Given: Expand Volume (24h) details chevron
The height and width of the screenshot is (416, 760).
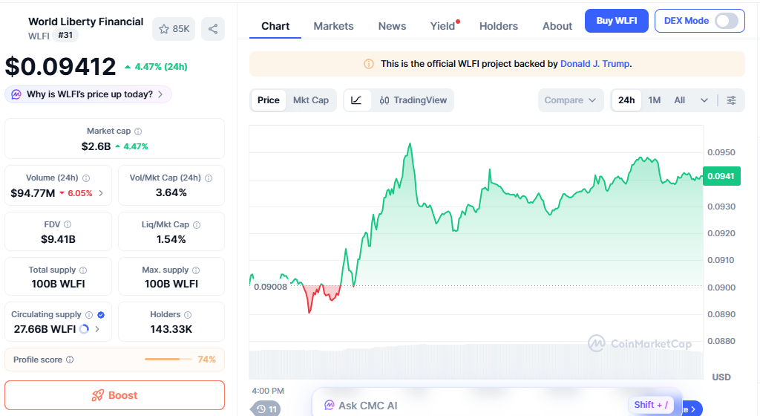Looking at the screenshot, I should click(x=101, y=193).
